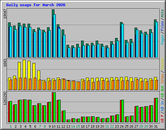Click day 10 on the x-axis

point(53,126)
